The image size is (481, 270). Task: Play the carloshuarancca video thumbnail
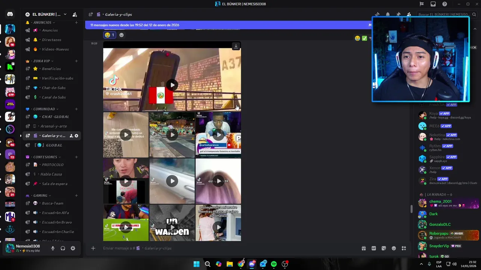point(218,135)
